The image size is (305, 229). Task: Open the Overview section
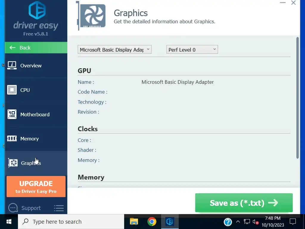click(36, 66)
